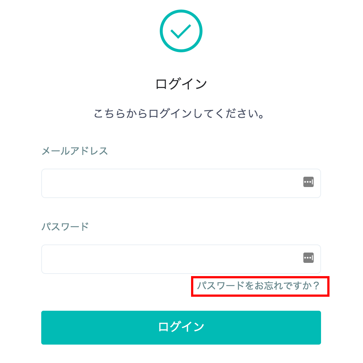Viewport: 363px width, 363px height.
Task: Click the three-dot key icon in the メールアドレス field
Action: tap(308, 182)
